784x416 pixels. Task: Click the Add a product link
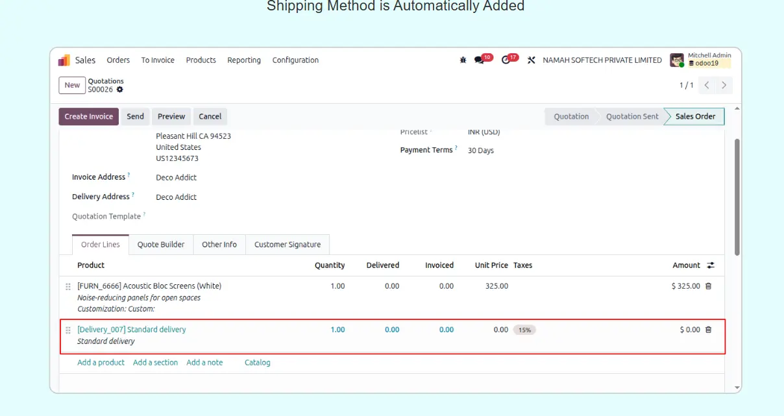pyautogui.click(x=101, y=363)
